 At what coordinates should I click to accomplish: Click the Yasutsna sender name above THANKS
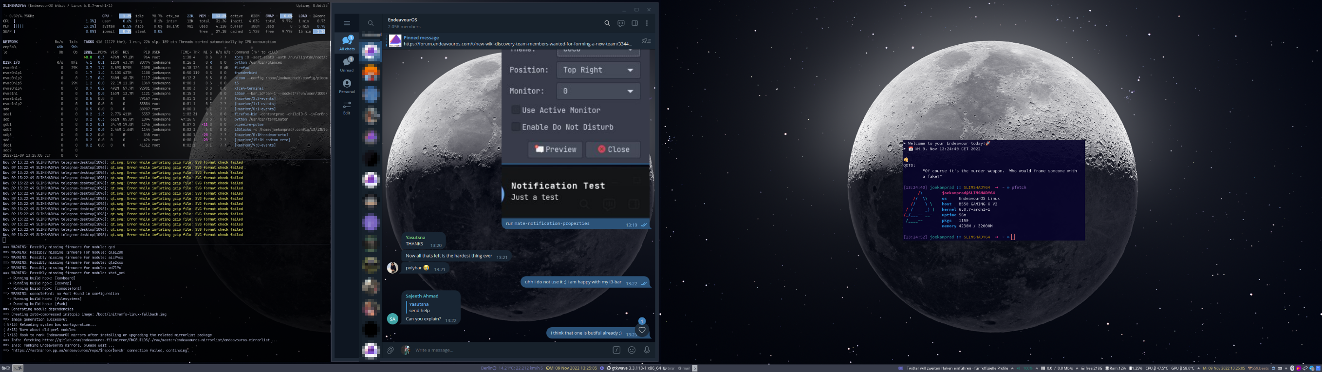tap(415, 238)
